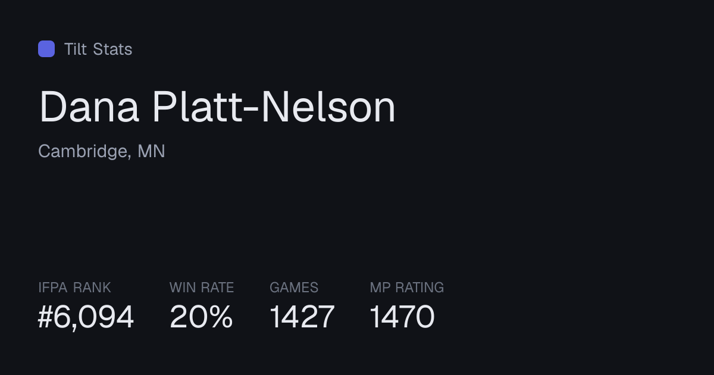Screen dimensions: 714x375
Task: Click the word Tilt in the header
Action: click(76, 49)
